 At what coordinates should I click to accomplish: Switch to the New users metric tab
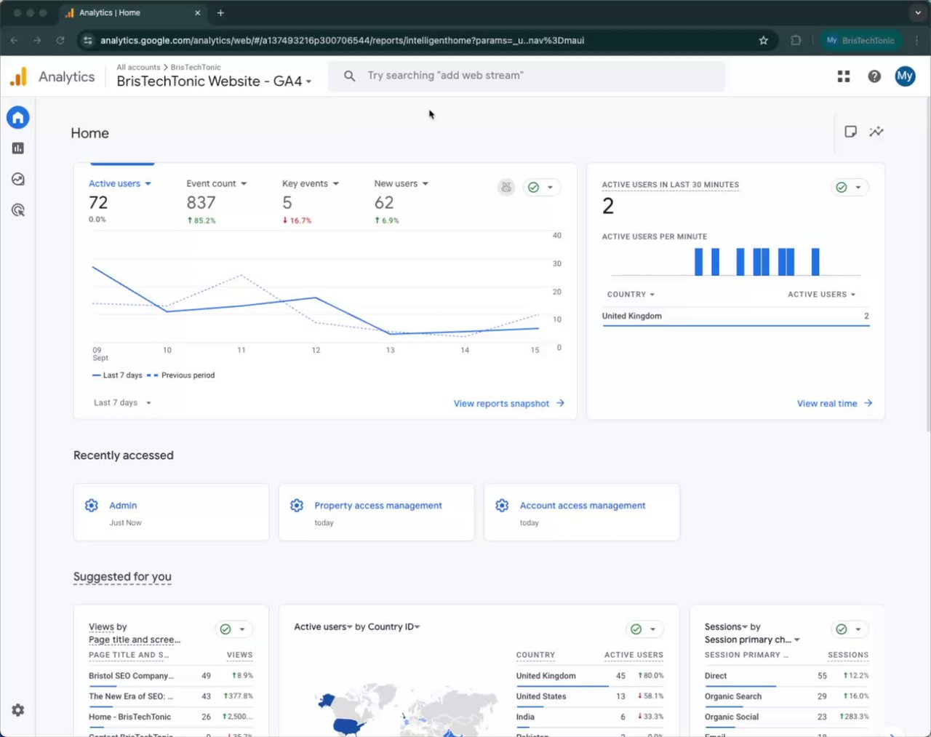401,183
